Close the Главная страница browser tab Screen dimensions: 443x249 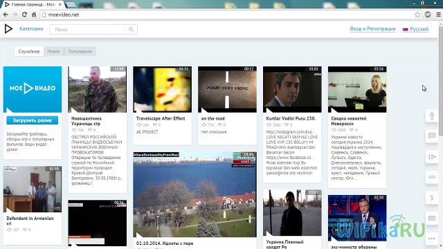coord(60,5)
